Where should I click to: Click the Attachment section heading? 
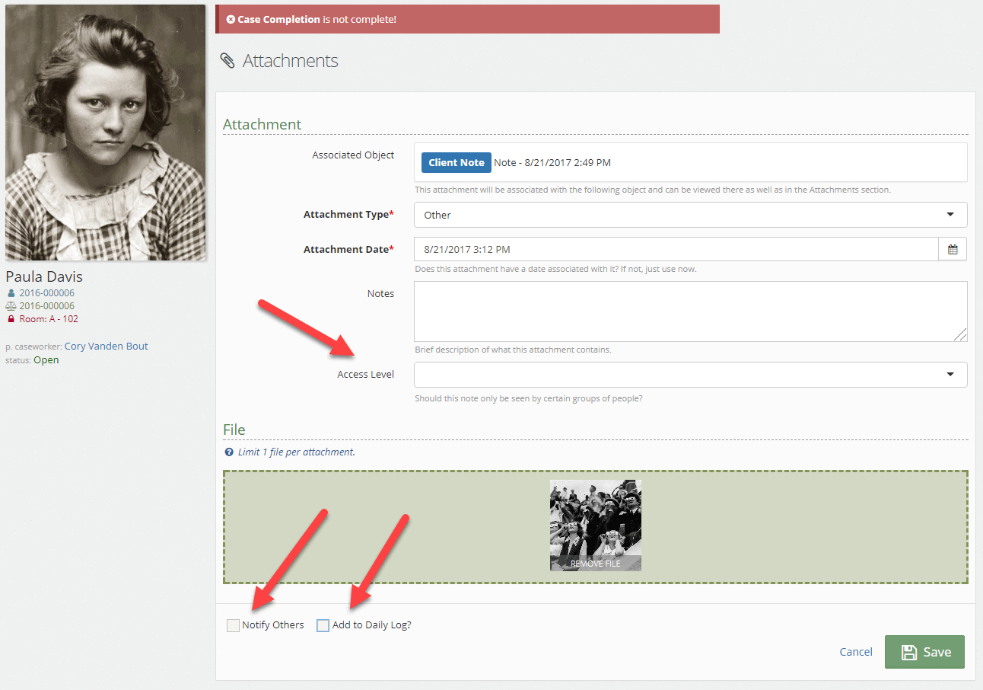coord(262,124)
